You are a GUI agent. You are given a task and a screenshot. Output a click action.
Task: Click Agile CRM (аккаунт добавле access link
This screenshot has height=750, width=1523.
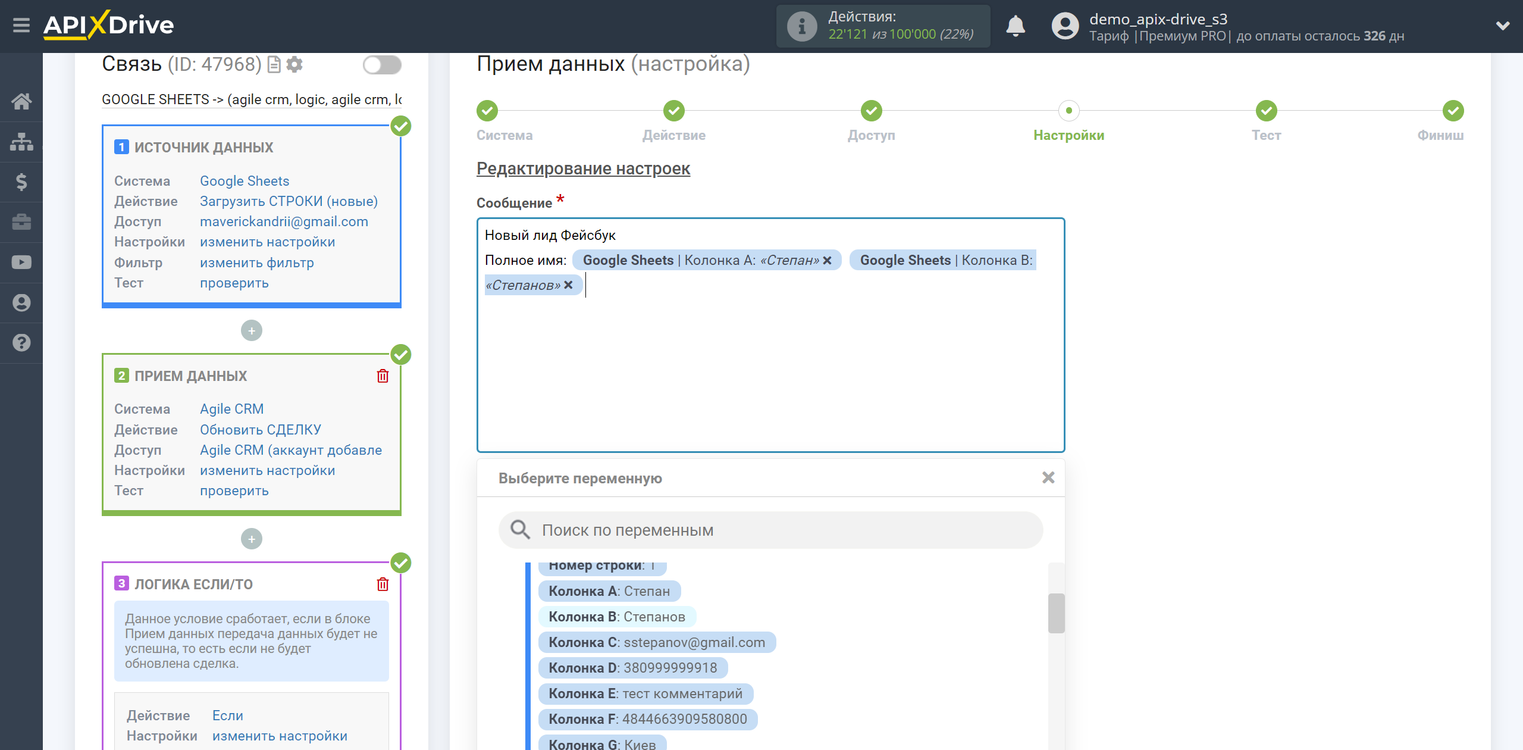tap(291, 450)
